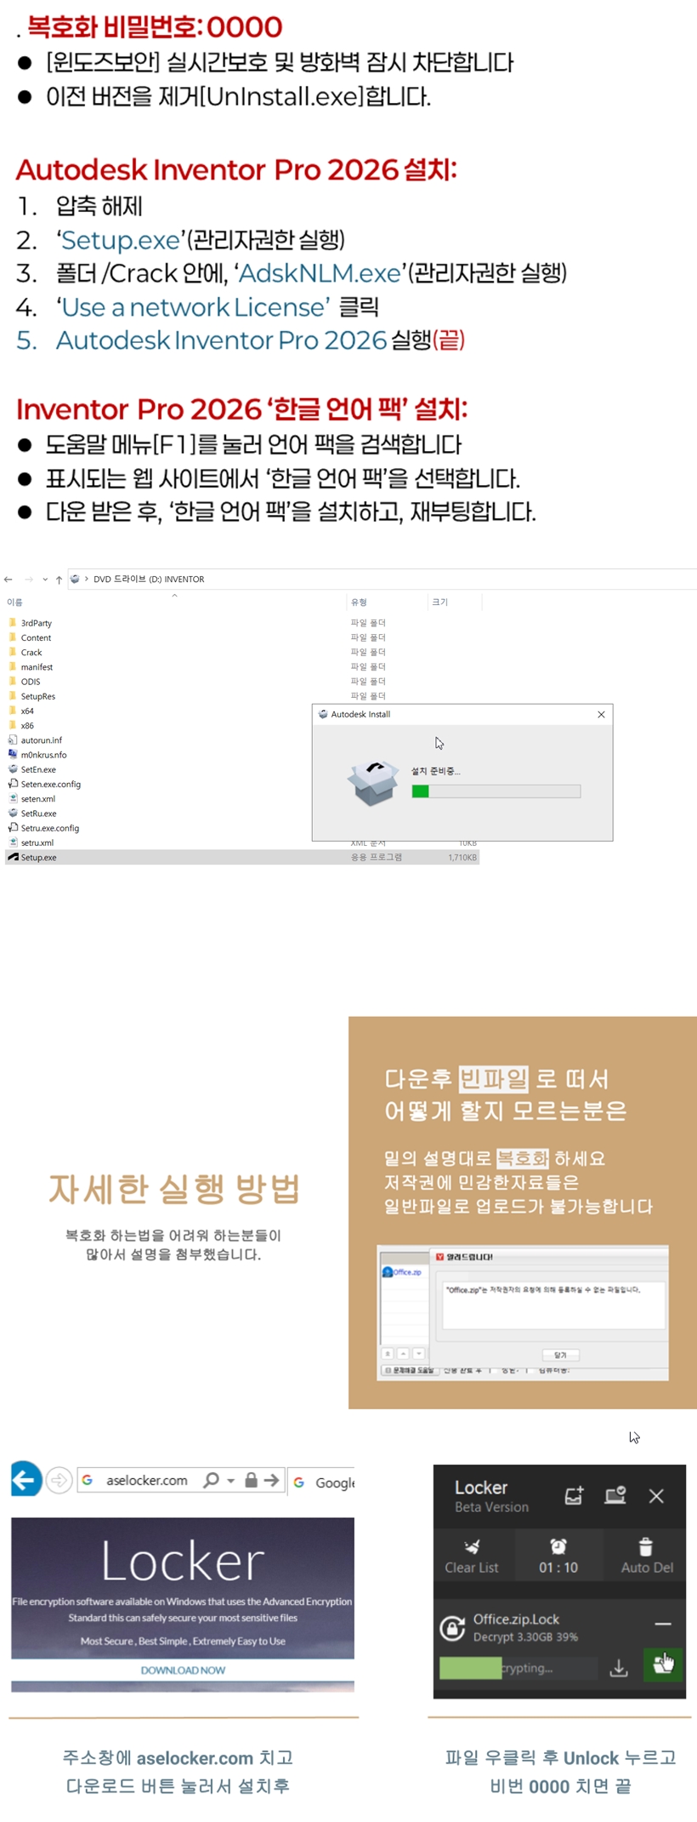The height and width of the screenshot is (1822, 697).
Task: Select the seten.xml file
Action: click(x=32, y=799)
